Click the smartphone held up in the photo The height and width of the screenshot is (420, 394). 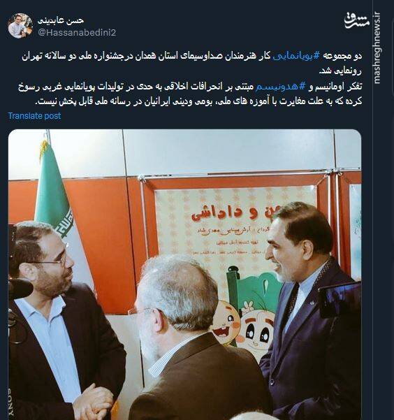(x=340, y=300)
